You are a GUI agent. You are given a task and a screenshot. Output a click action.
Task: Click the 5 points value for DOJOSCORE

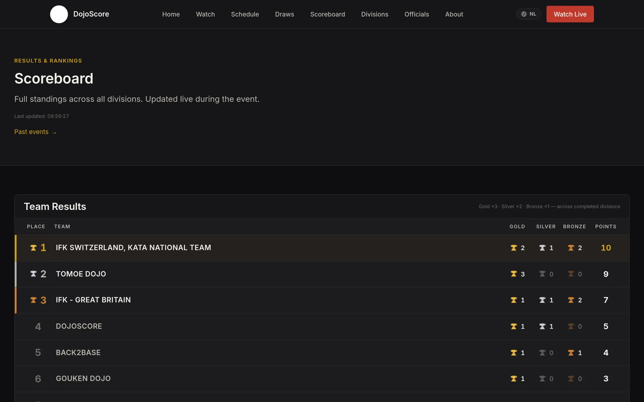coord(606,326)
